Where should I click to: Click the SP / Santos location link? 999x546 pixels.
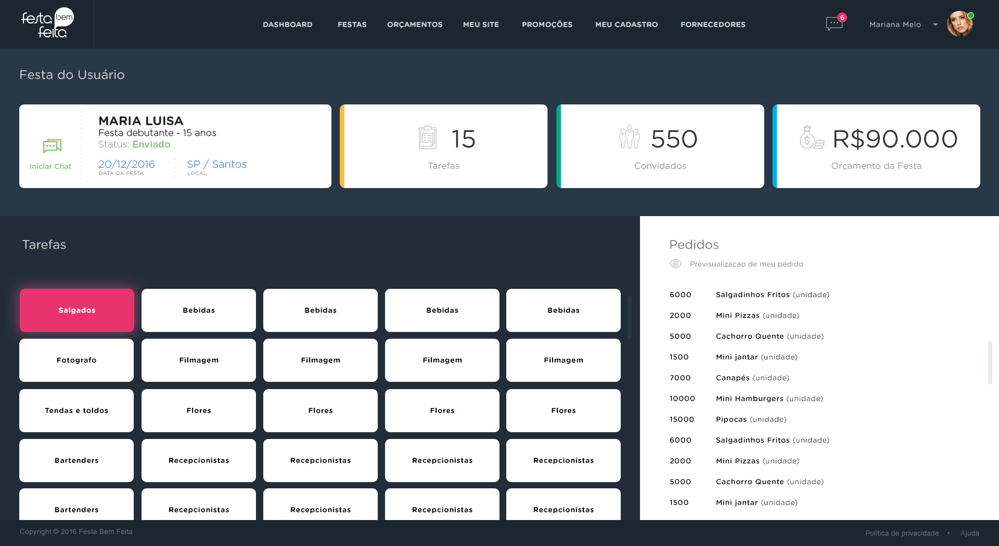[x=216, y=164]
